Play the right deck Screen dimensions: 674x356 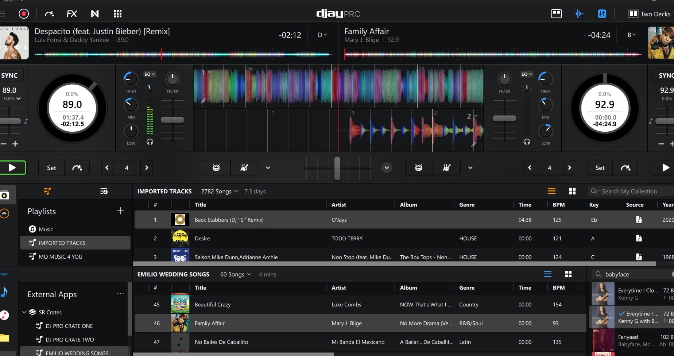[x=665, y=167]
